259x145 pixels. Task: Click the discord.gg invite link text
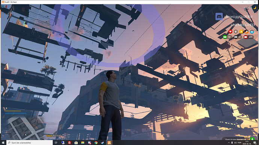pyautogui.click(x=238, y=17)
